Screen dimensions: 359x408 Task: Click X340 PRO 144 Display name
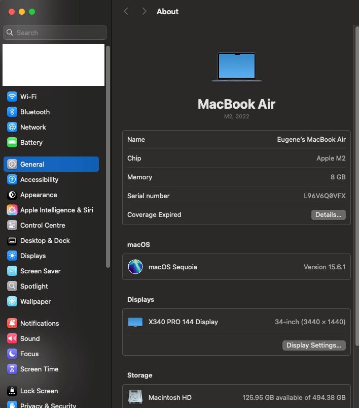pos(183,322)
